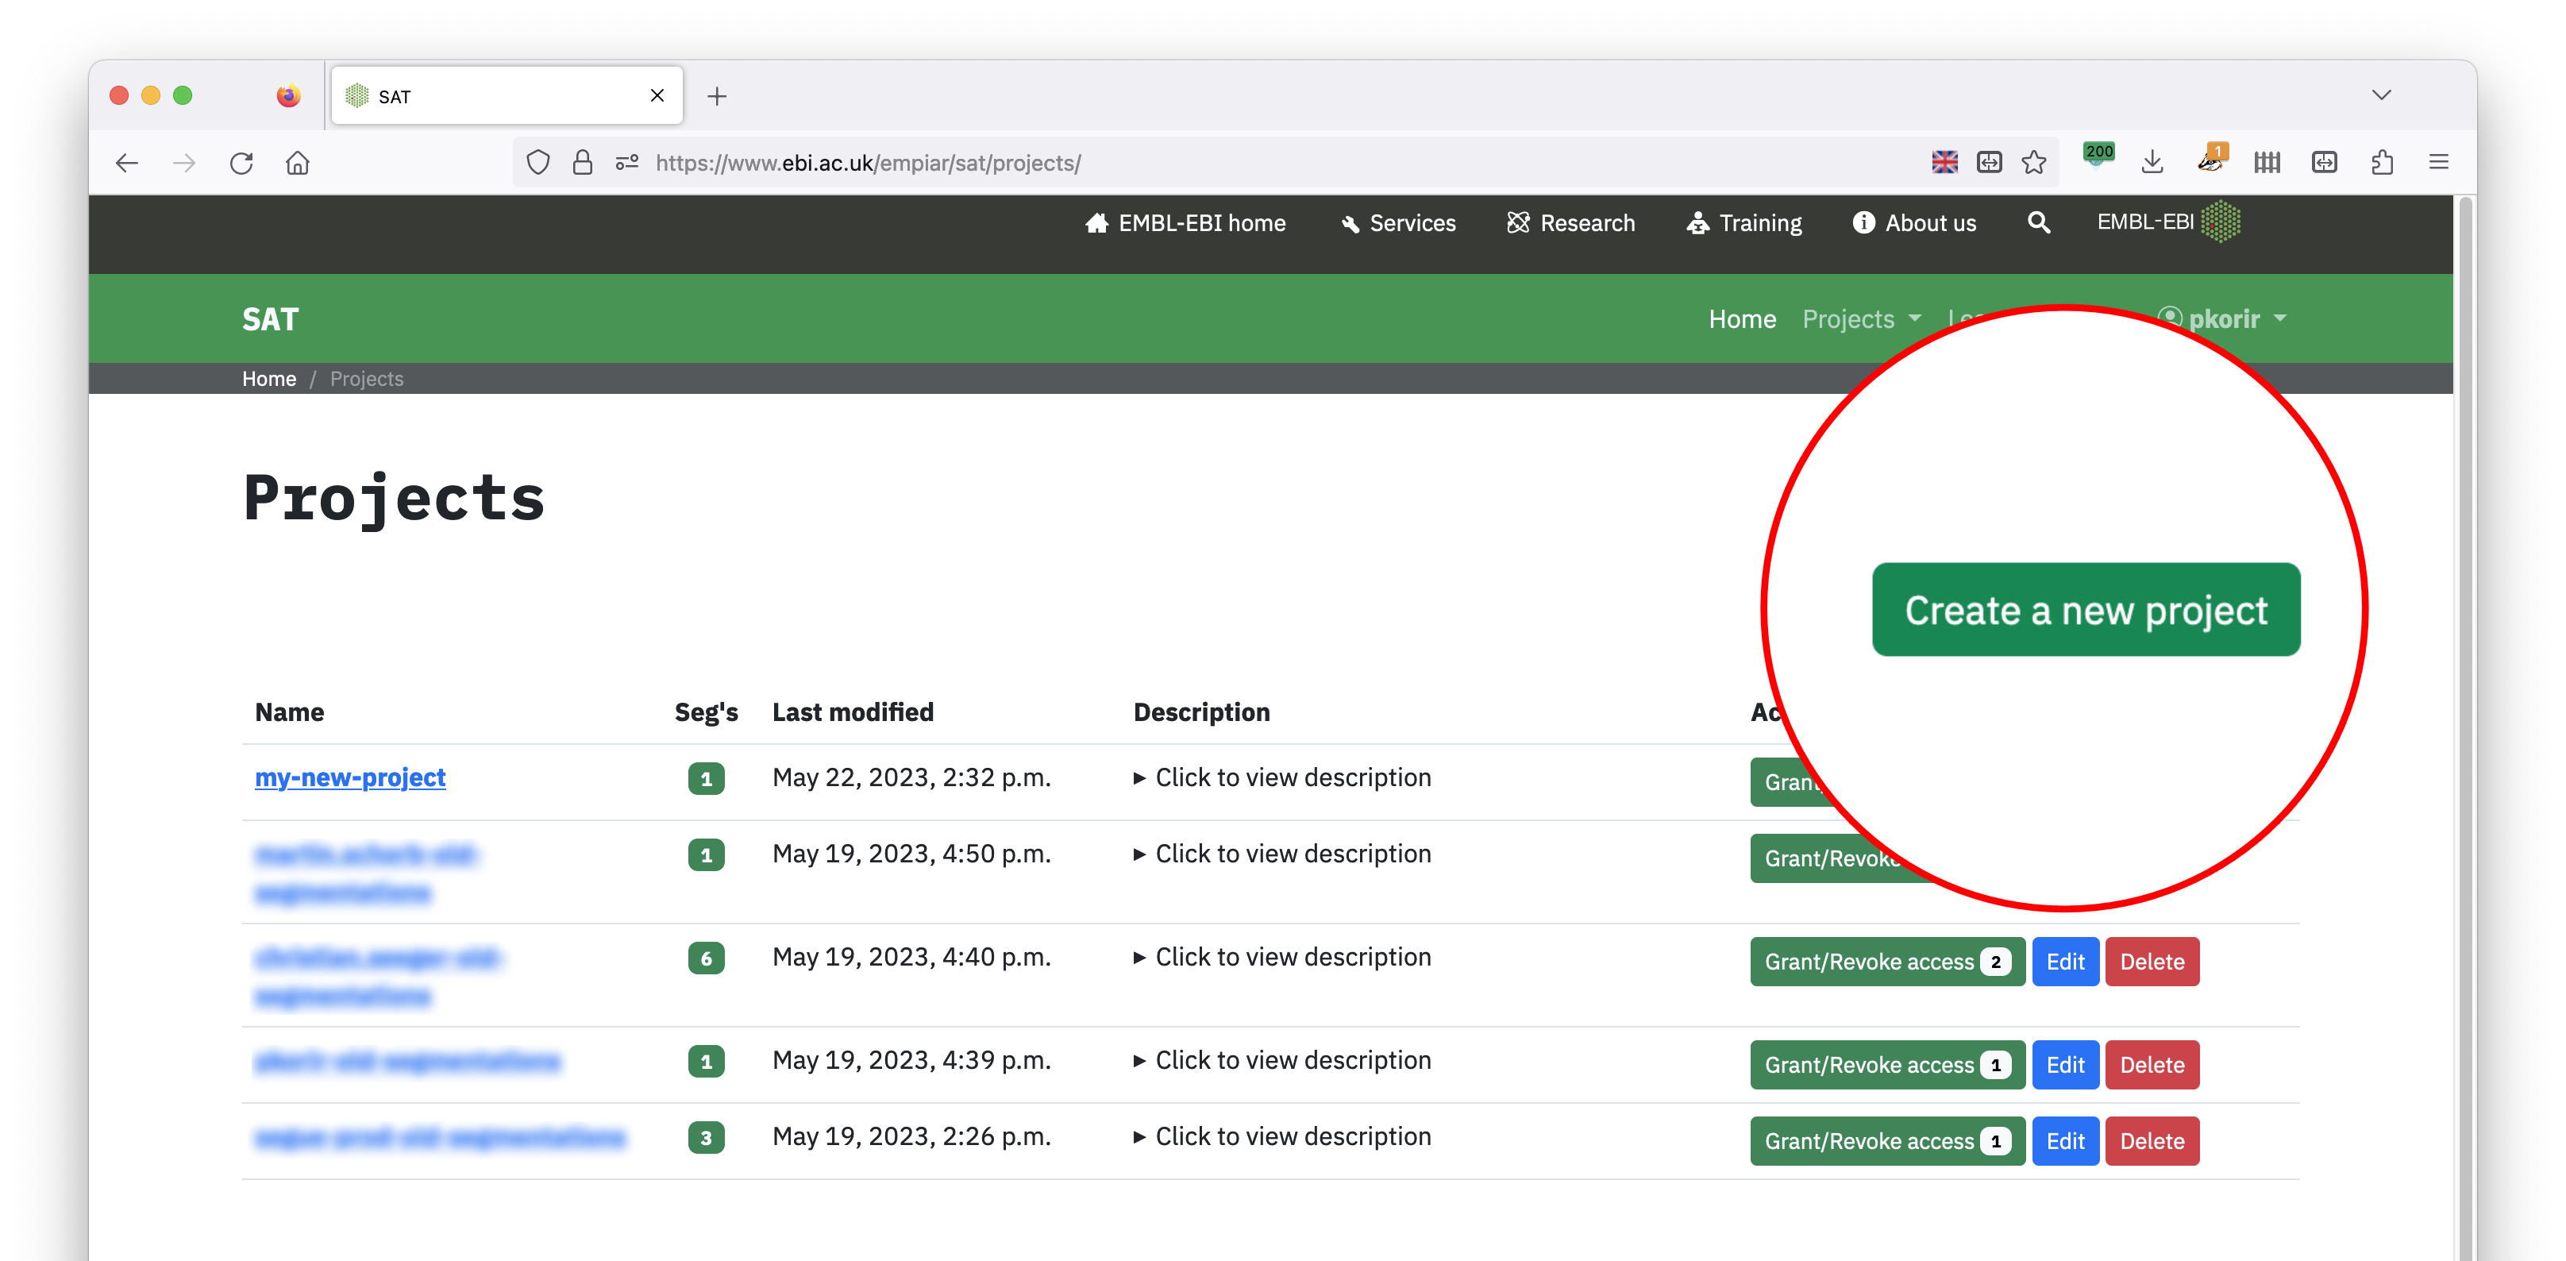Open the Firefox hamburger menu
Viewport: 2566px width, 1261px height.
tap(2440, 161)
